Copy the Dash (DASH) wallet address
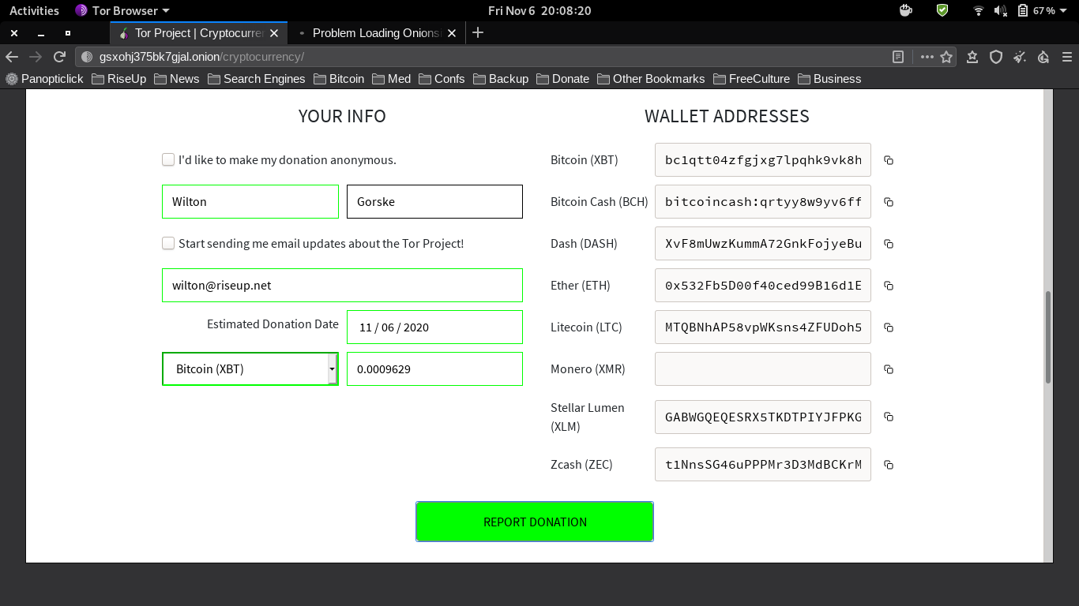Image resolution: width=1079 pixels, height=606 pixels. [889, 244]
